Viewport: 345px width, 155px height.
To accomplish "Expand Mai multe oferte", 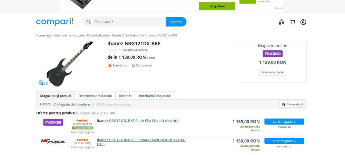I will [x=273, y=72].
